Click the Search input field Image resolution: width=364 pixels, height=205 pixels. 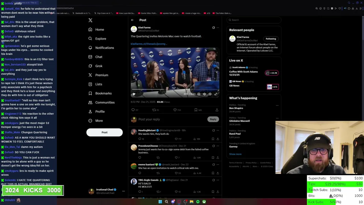click(254, 20)
